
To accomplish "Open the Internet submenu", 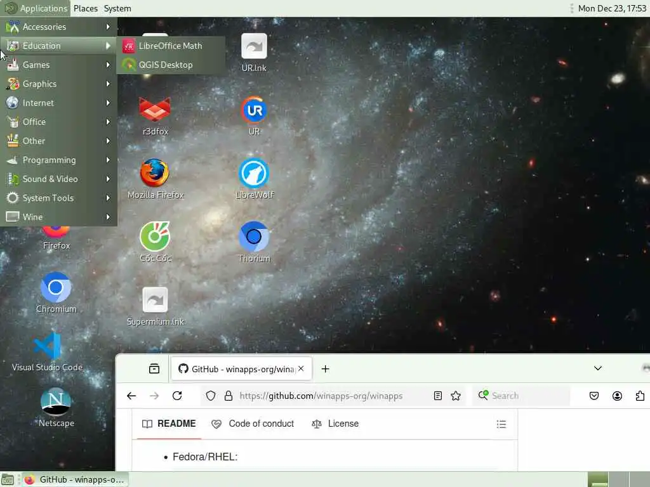I will (x=58, y=103).
